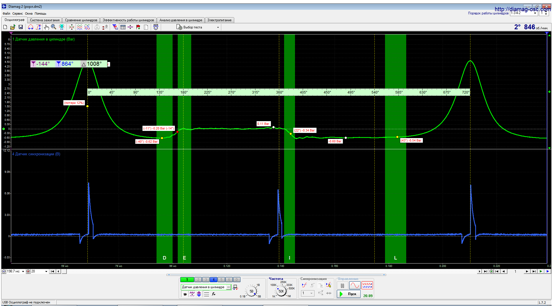Screen dimensions: 555x306
Task: Select the red-framed multi-wave mode button
Action: [x=367, y=286]
